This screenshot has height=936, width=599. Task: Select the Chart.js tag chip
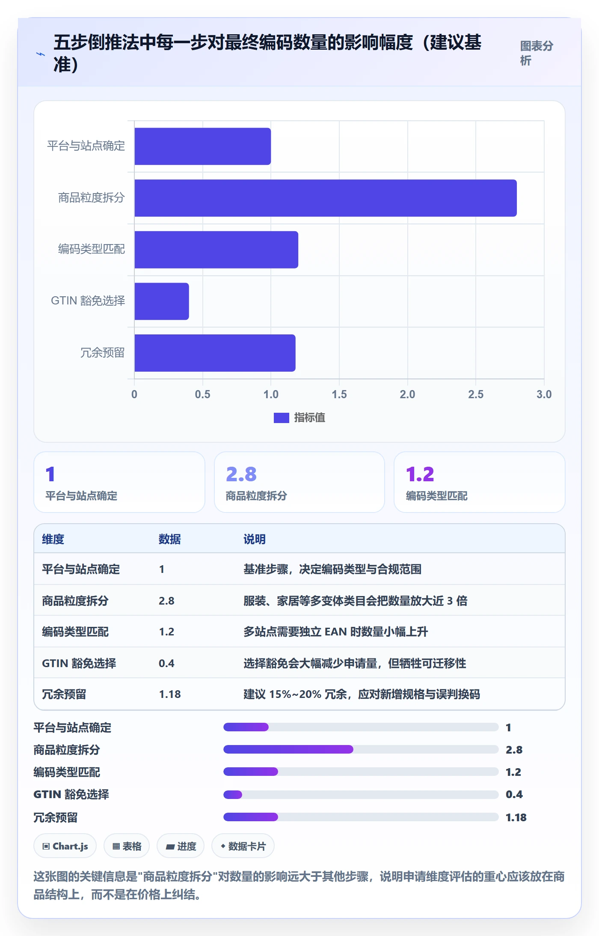65,846
